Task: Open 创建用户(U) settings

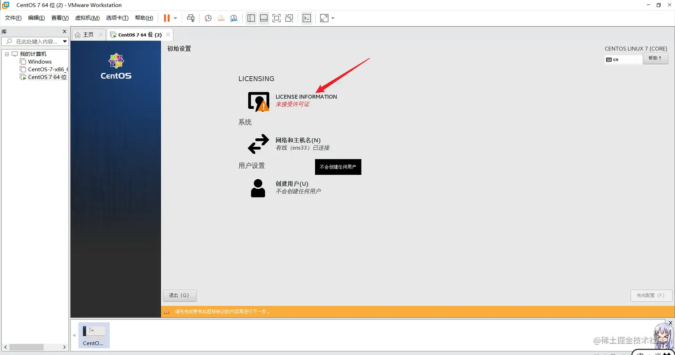Action: point(292,184)
